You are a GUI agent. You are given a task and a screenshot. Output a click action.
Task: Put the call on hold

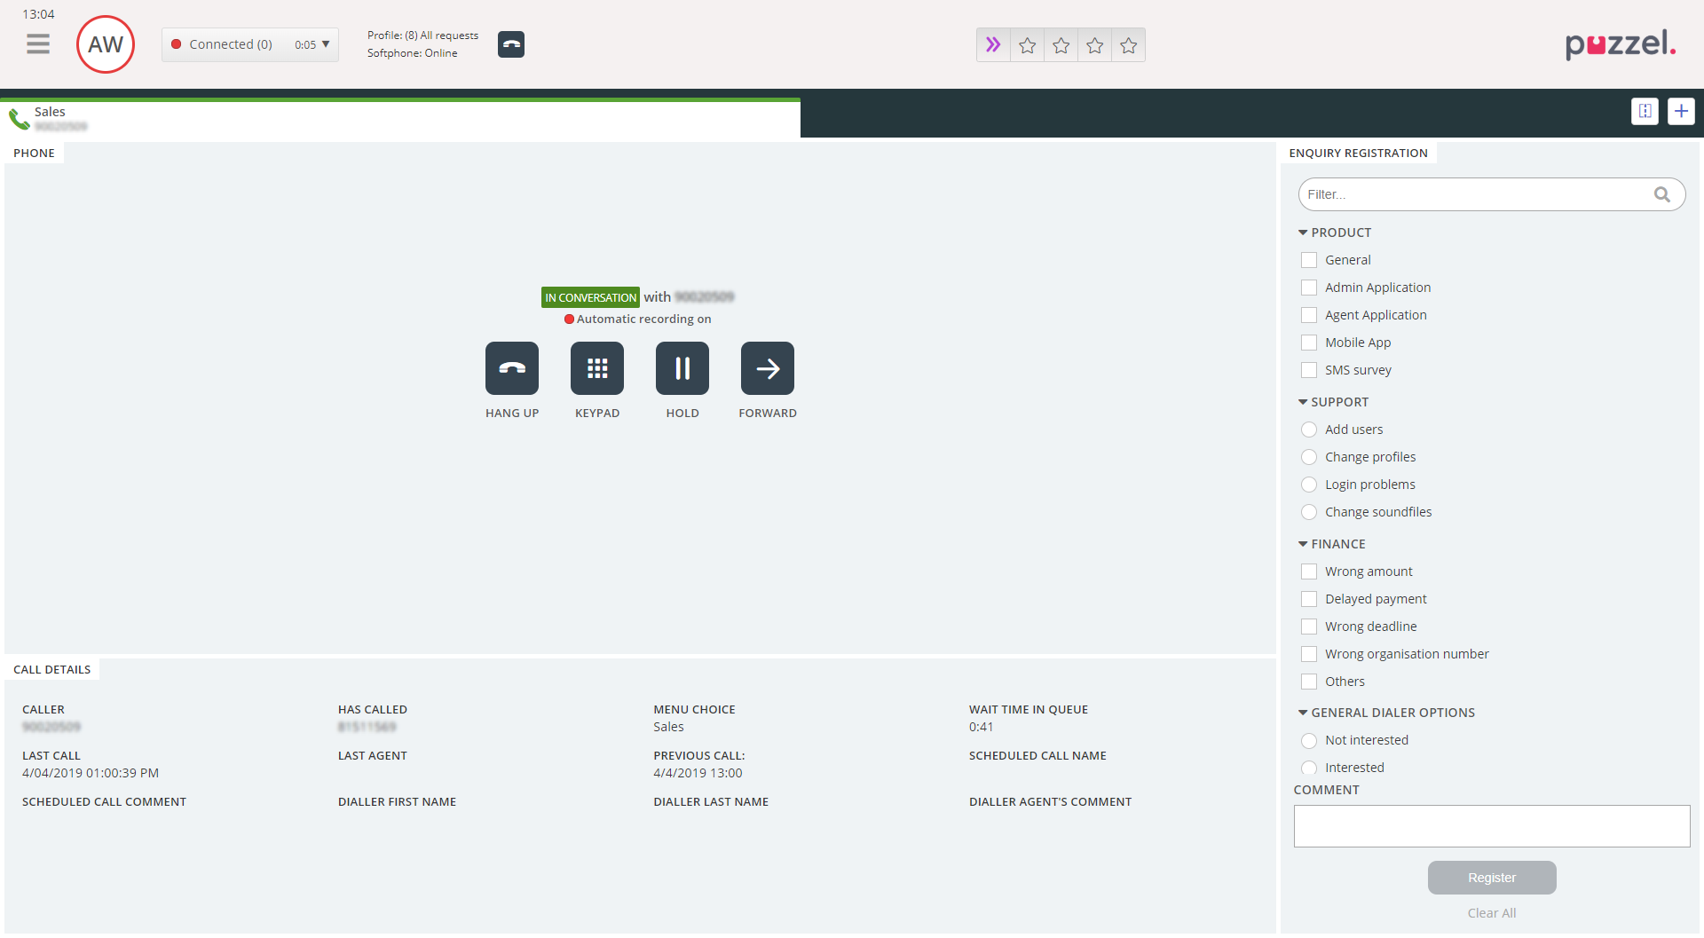click(682, 368)
